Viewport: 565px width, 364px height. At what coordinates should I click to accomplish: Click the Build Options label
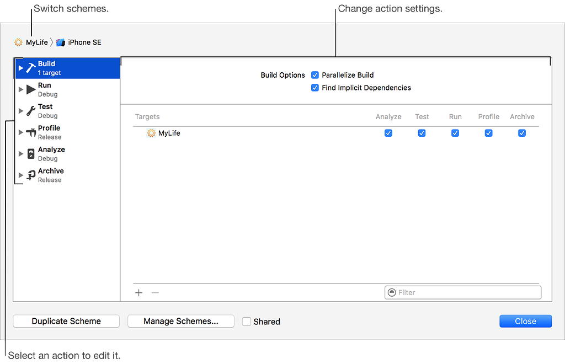tap(283, 75)
